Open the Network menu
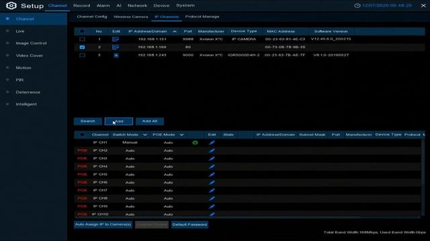The image size is (430, 241). (137, 5)
